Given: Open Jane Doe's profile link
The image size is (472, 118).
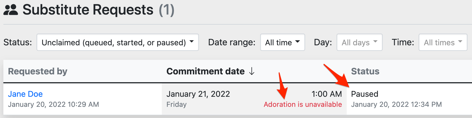Looking at the screenshot, I should (25, 94).
